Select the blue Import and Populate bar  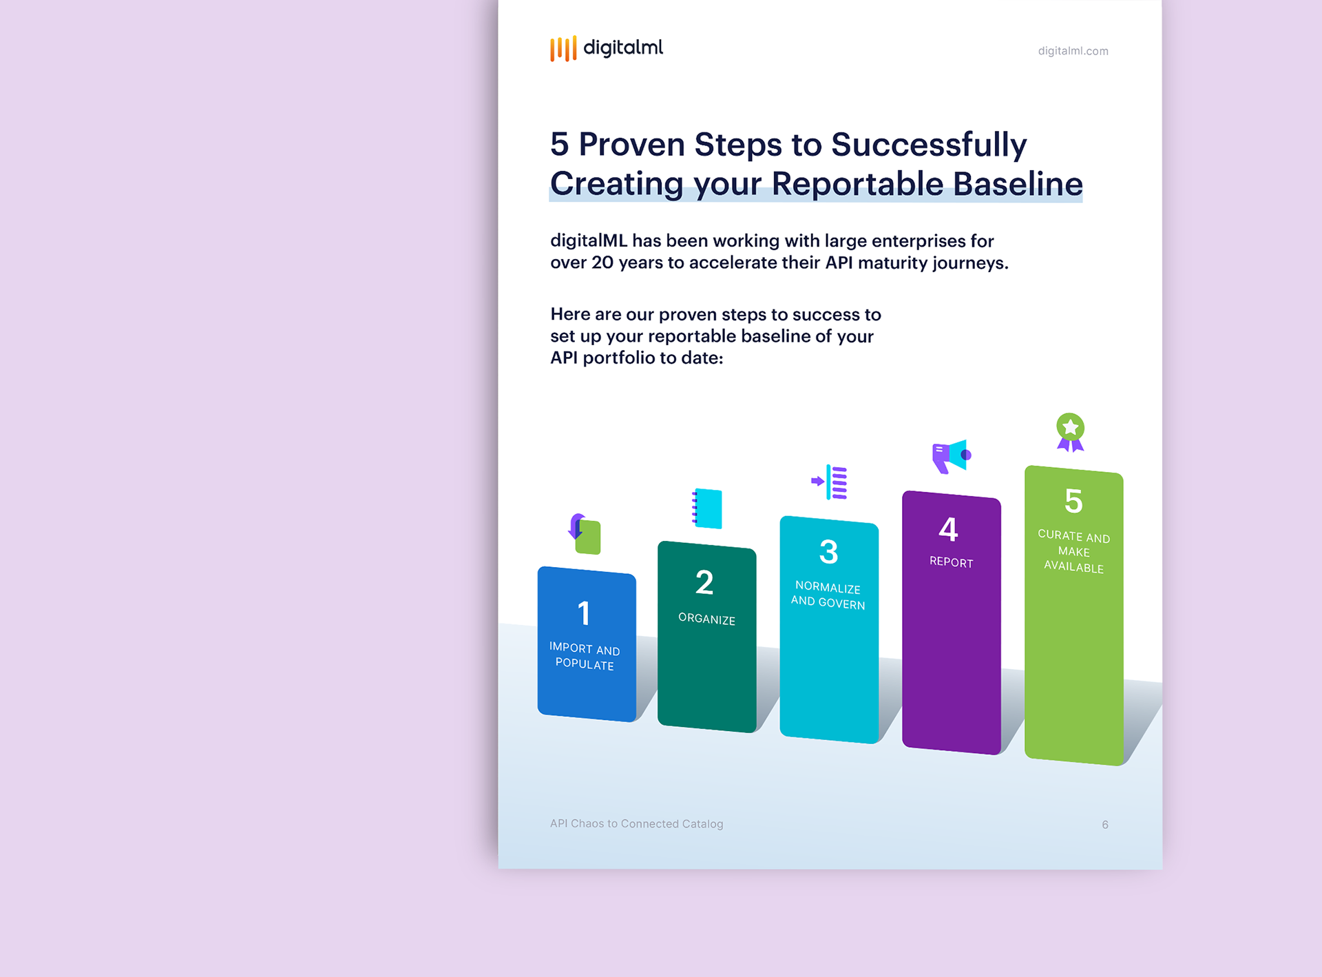click(587, 644)
